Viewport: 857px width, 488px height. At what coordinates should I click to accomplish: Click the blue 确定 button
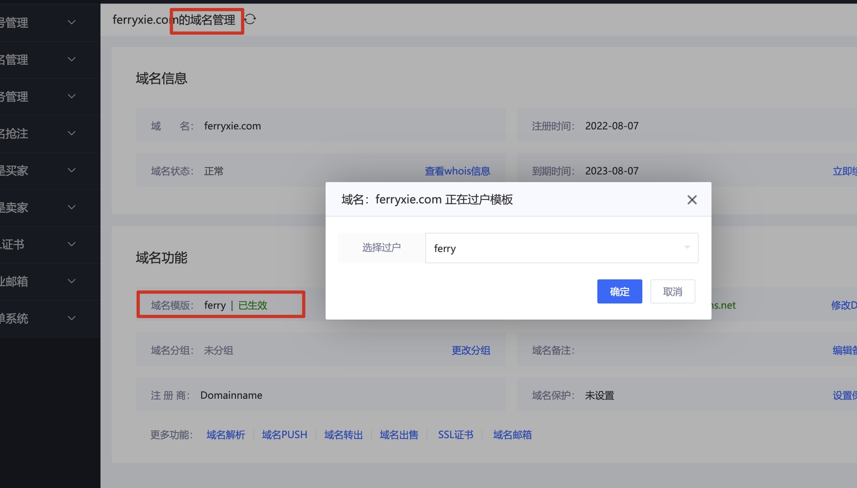619,291
